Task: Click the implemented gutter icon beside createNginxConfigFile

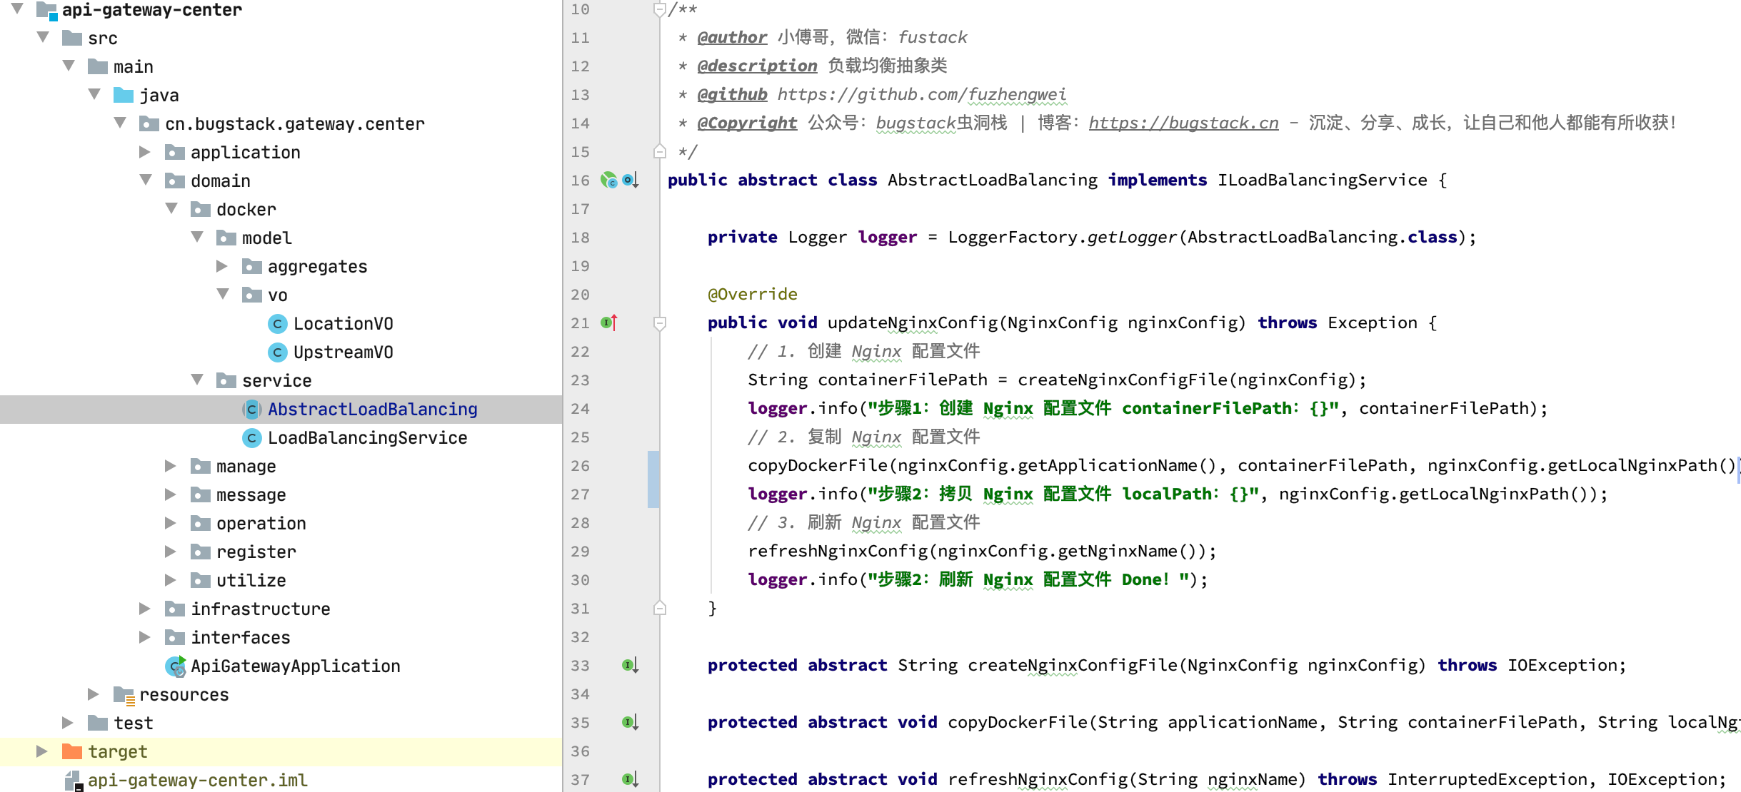Action: 629,665
